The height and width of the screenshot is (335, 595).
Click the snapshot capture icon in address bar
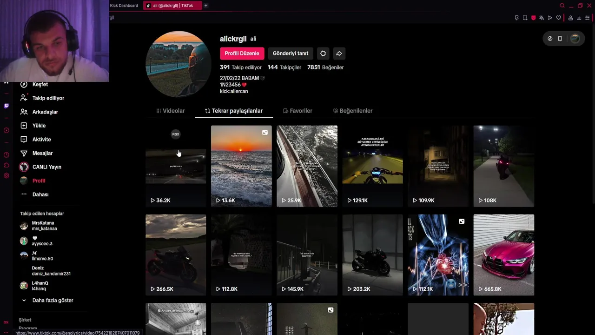pos(525,18)
